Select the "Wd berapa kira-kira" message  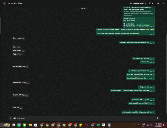click(x=21, y=66)
